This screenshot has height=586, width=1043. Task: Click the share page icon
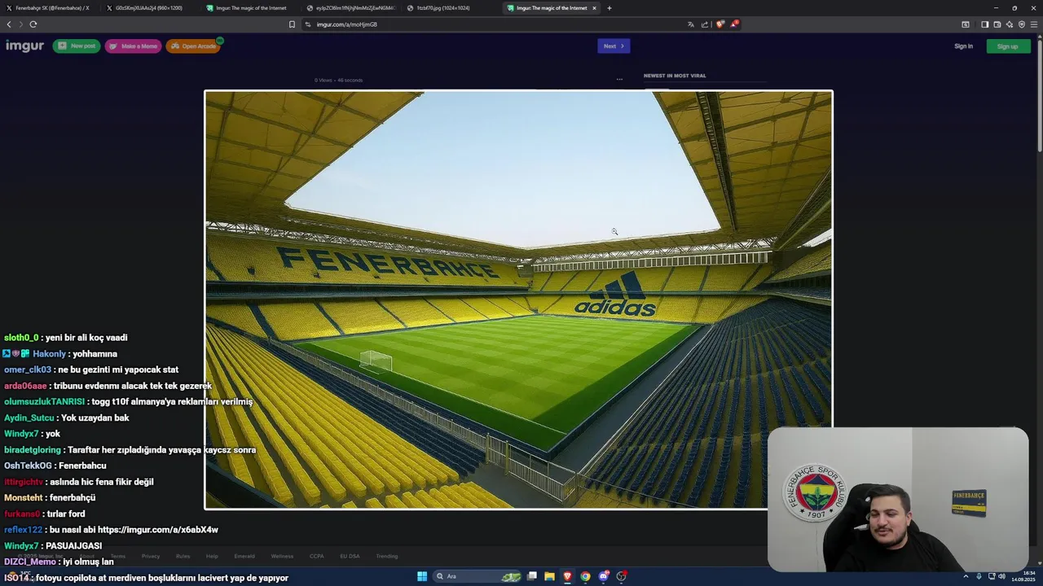705,24
